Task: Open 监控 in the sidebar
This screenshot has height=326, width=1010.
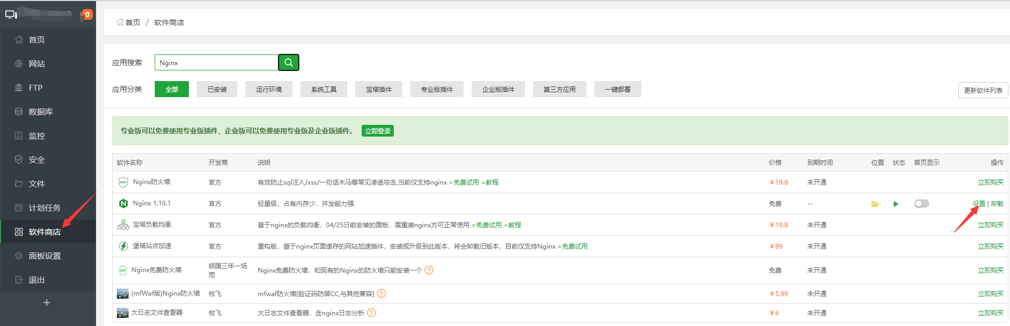Action: [x=48, y=136]
